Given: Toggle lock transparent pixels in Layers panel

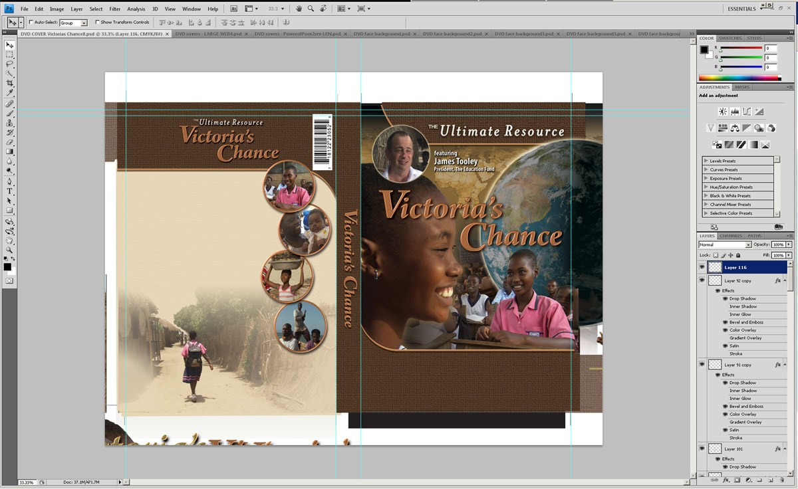Looking at the screenshot, I should (x=716, y=255).
